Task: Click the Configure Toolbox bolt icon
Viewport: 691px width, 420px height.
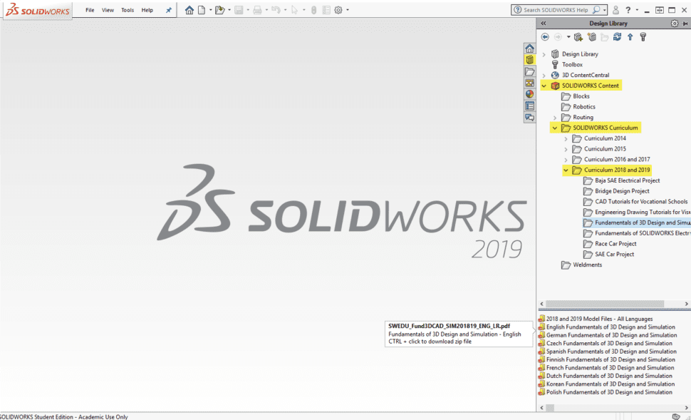Action: pos(643,37)
